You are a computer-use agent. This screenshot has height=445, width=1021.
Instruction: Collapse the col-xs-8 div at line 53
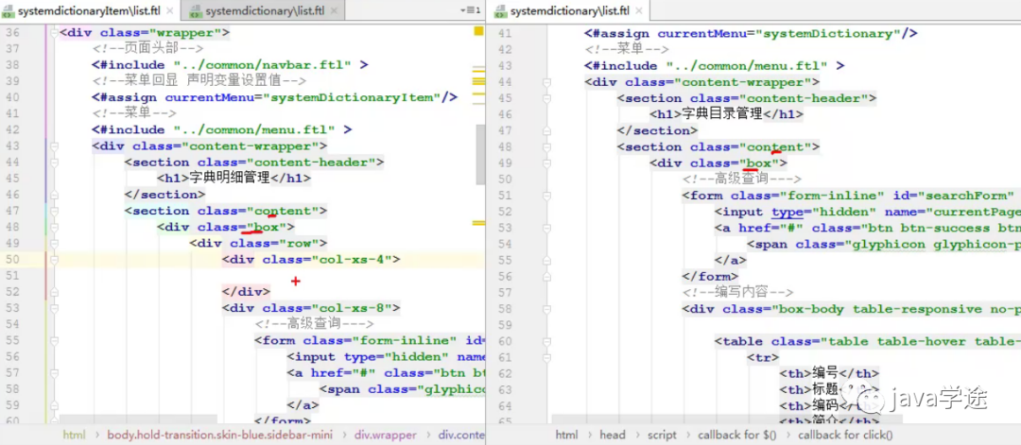tap(54, 308)
